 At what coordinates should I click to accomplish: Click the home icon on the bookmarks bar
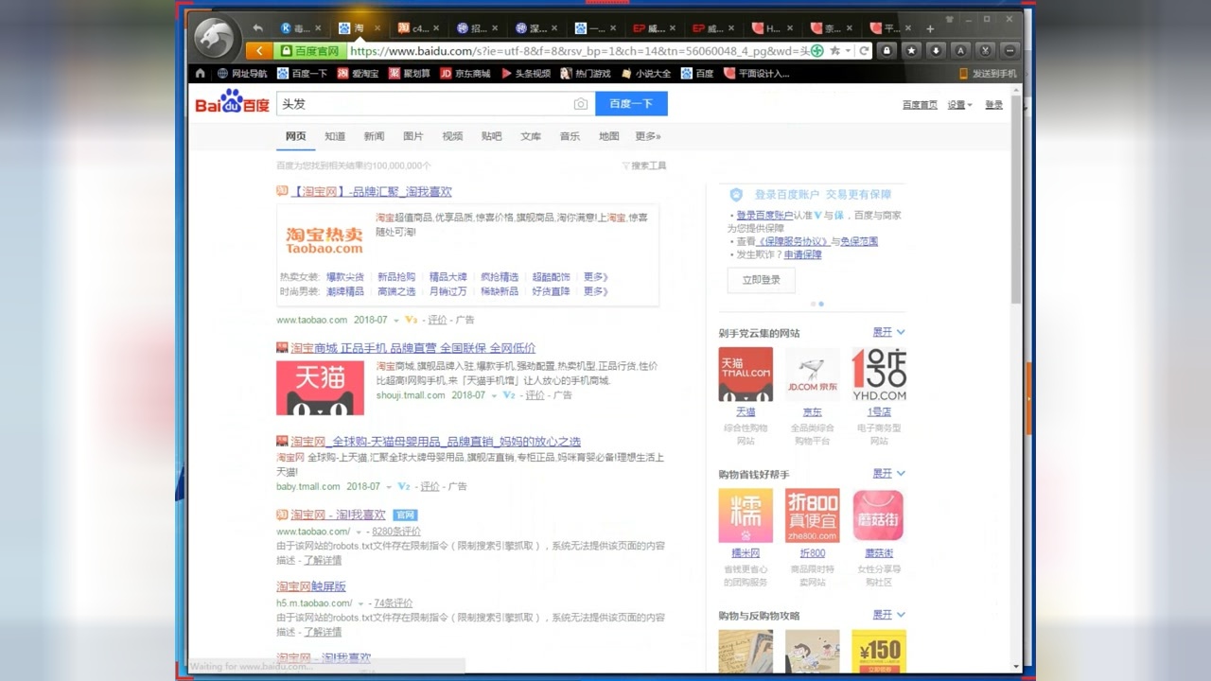pos(200,73)
